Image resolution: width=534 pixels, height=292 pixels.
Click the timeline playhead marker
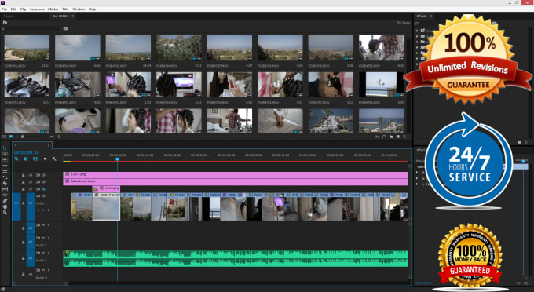117,159
